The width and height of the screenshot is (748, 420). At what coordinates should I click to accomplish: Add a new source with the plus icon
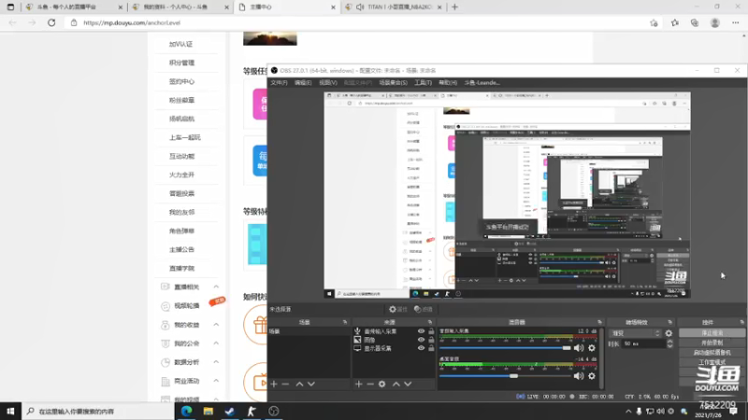pyautogui.click(x=359, y=384)
